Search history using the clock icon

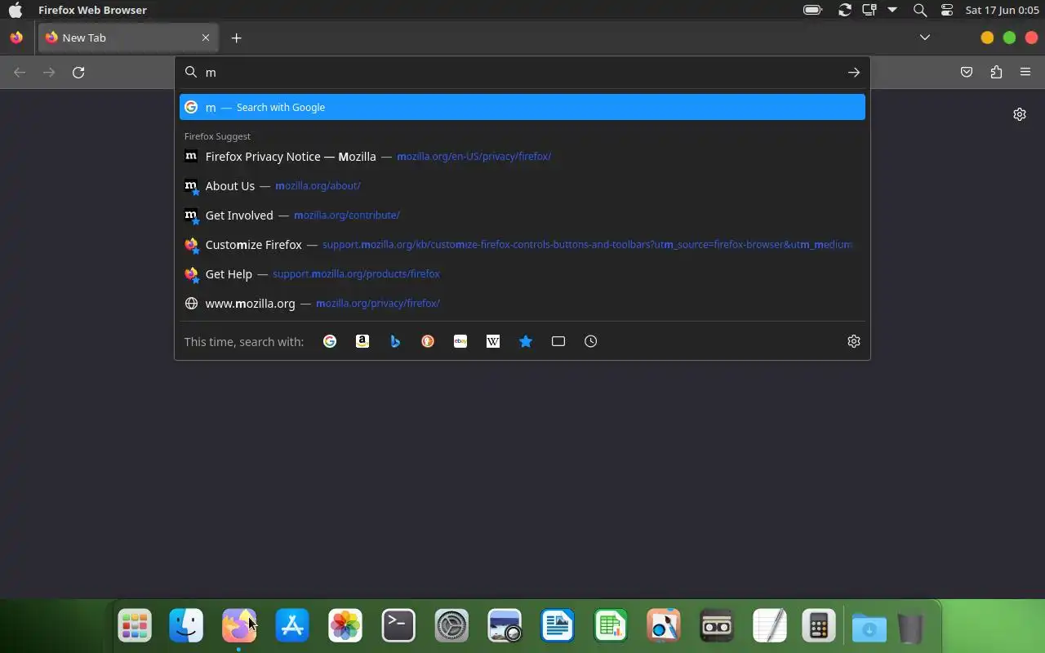[591, 341]
